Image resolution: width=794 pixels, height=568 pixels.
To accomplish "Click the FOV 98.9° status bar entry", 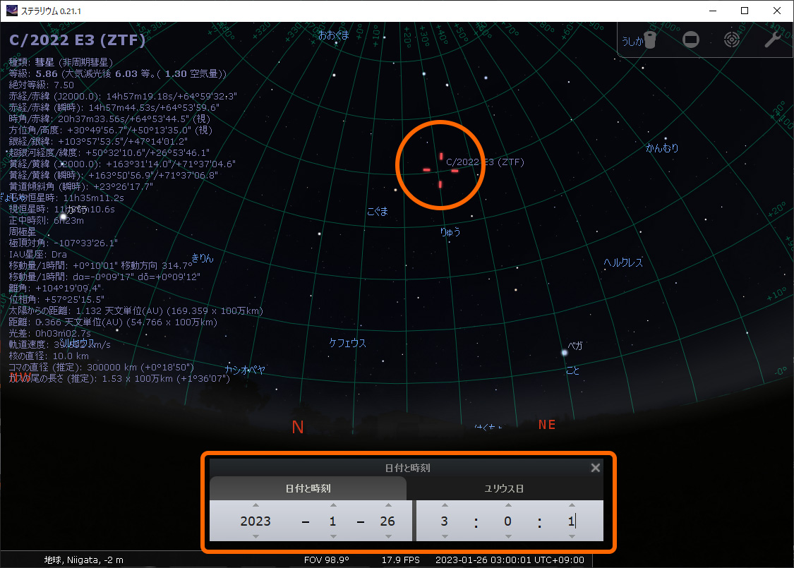I will (327, 560).
